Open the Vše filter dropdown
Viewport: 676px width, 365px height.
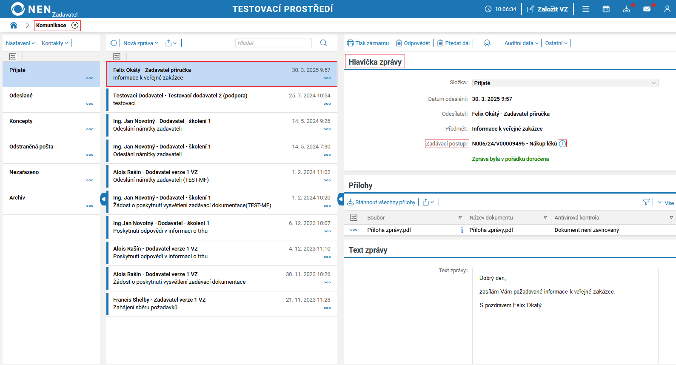pyautogui.click(x=666, y=203)
